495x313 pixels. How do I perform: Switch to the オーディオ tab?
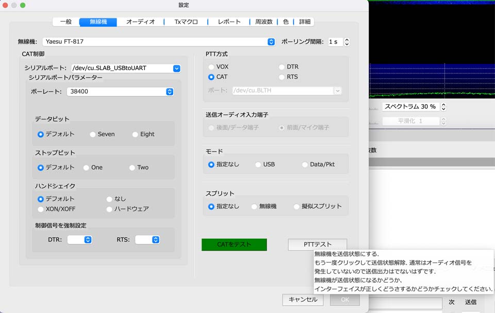pos(140,22)
